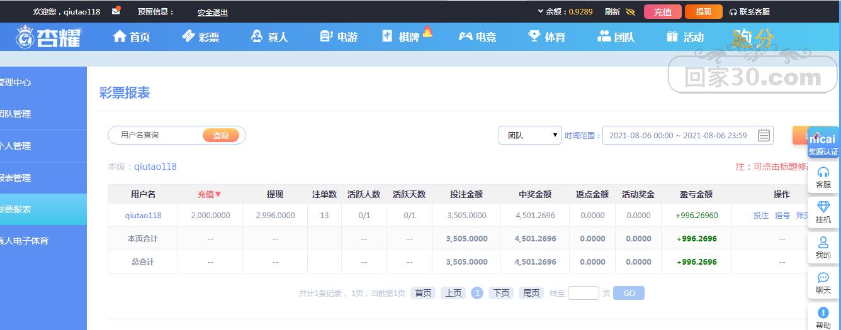841x330 pixels.
Task: Open the 团队 scope dropdown
Action: (x=529, y=135)
